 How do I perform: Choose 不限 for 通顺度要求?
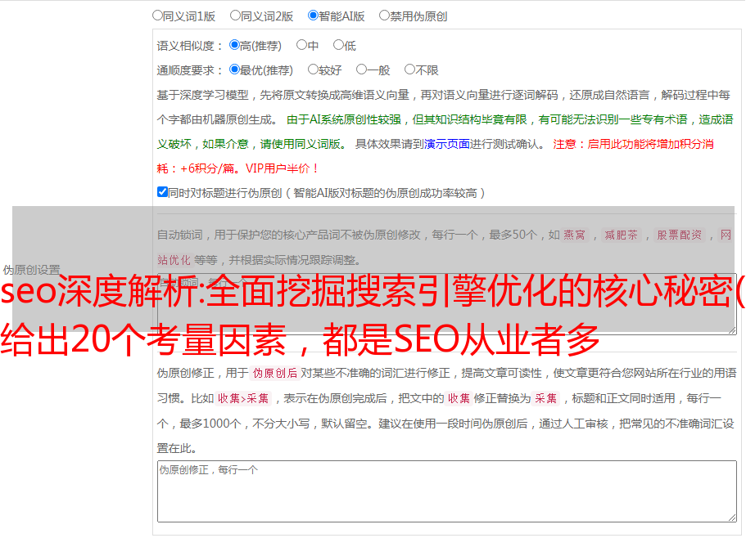coord(409,69)
